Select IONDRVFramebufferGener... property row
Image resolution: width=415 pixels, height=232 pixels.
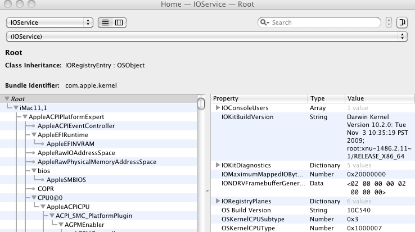(313, 188)
